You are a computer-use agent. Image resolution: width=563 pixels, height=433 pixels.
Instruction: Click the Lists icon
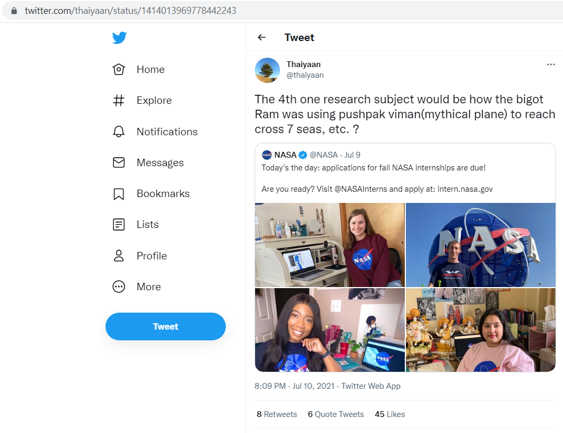coord(119,225)
